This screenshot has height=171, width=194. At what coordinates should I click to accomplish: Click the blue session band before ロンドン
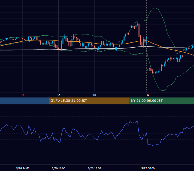click(25, 101)
